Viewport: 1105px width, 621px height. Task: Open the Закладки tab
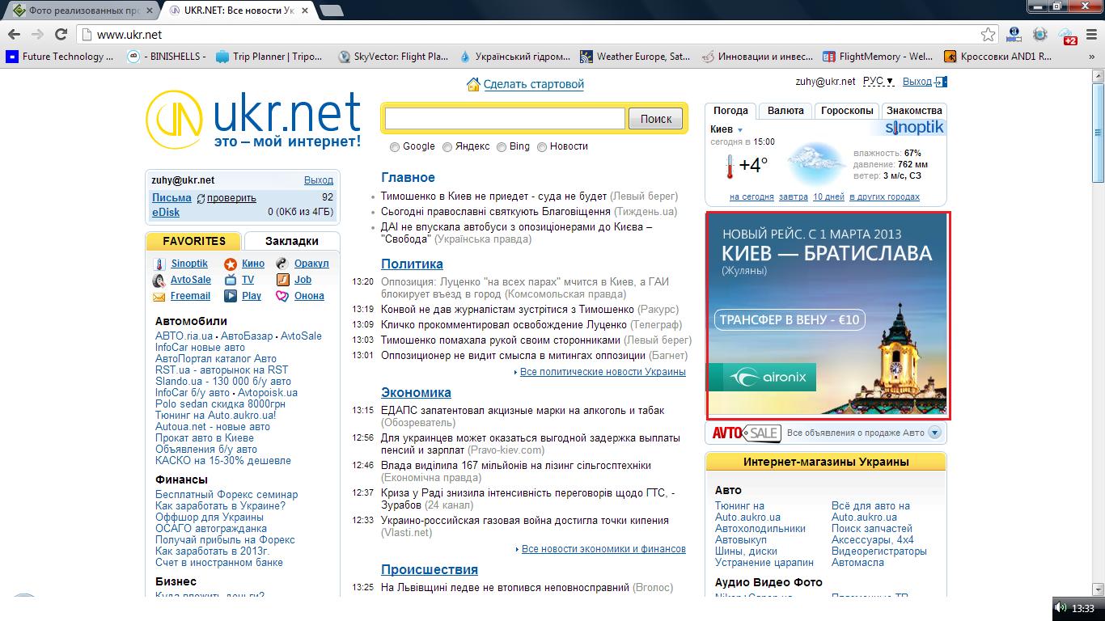click(291, 241)
